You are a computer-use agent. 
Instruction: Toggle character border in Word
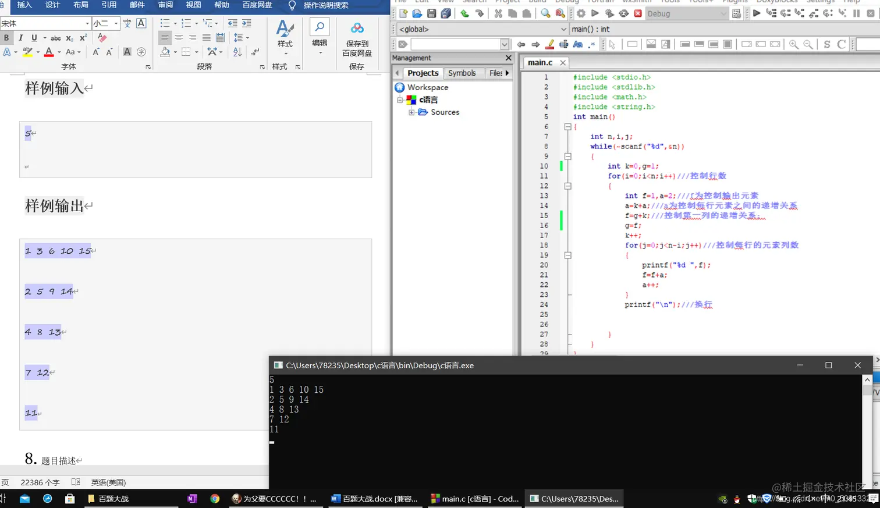coord(141,23)
